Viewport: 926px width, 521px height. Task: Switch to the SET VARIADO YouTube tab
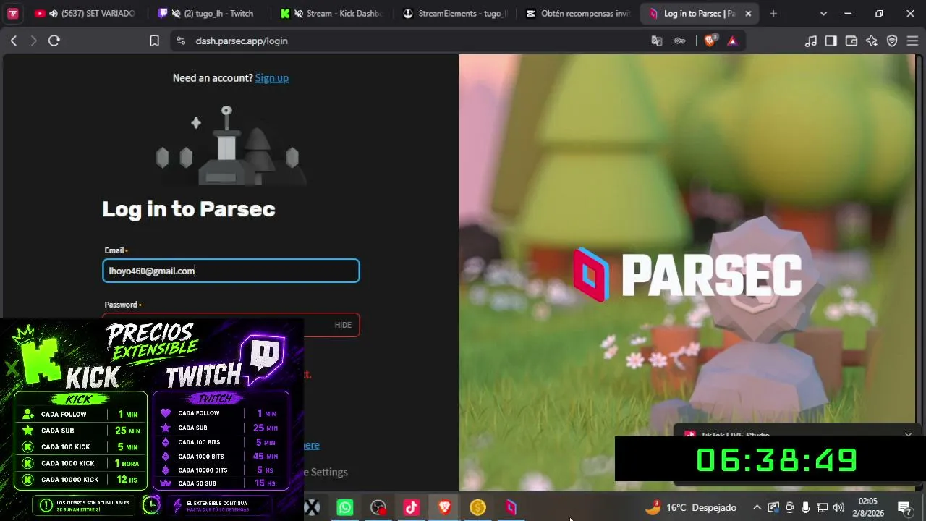tap(85, 13)
